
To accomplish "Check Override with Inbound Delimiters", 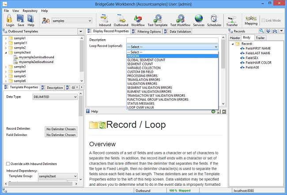I will click(8, 164).
